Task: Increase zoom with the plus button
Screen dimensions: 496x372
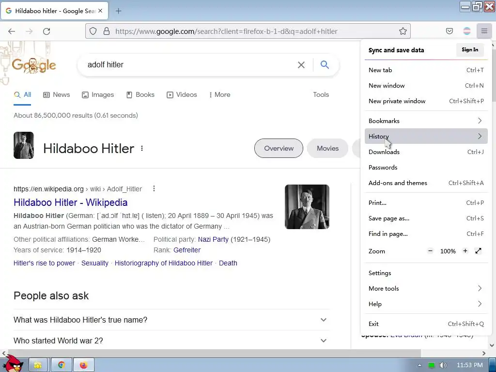Action: click(x=465, y=251)
